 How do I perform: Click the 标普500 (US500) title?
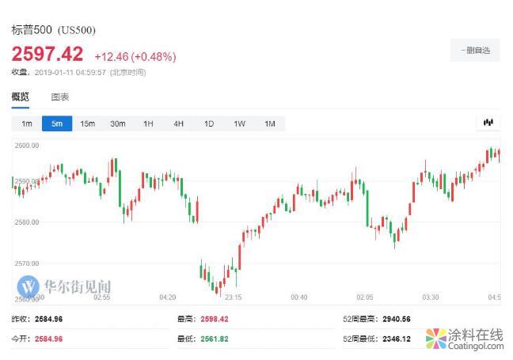point(53,30)
